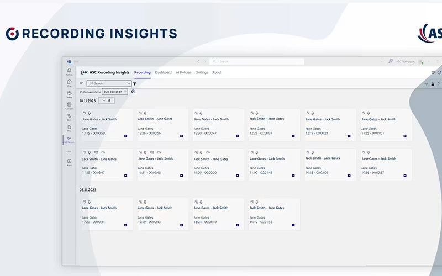Viewport: 442px width, 276px height.
Task: Play the 12:19 - 00:00:21 recording
Action: tap(349, 136)
